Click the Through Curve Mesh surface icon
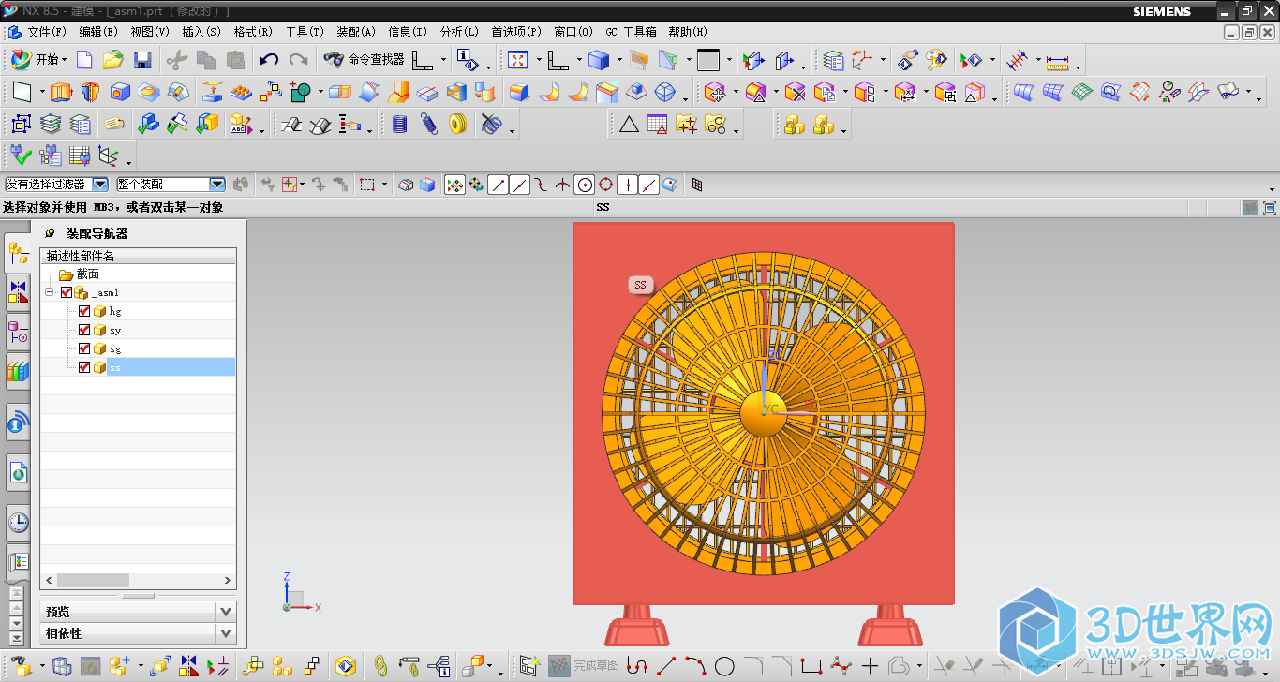 1053,92
